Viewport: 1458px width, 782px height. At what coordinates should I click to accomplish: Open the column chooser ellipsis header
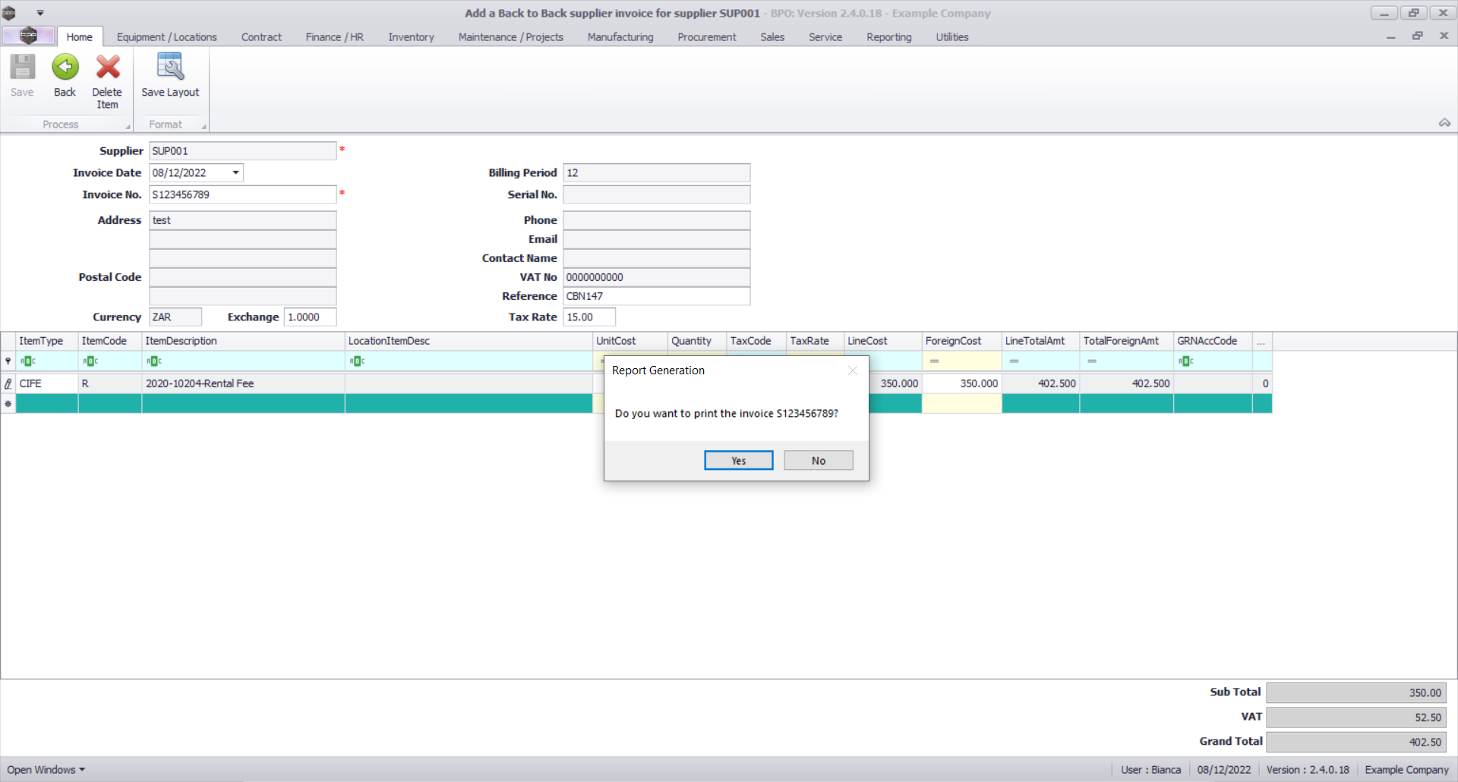(x=1261, y=342)
